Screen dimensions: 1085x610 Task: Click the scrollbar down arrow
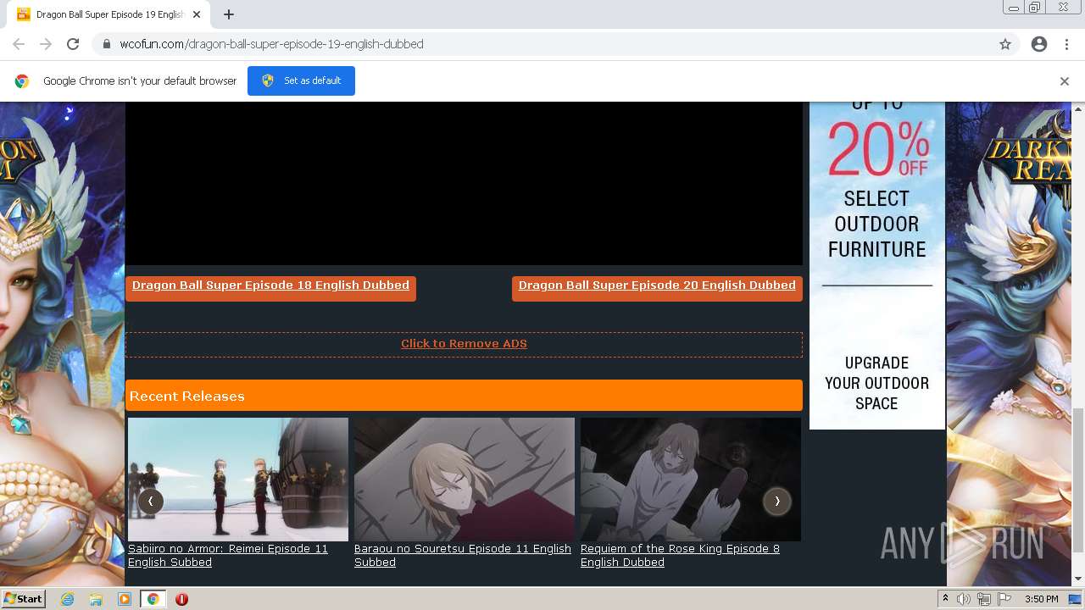pos(1078,579)
